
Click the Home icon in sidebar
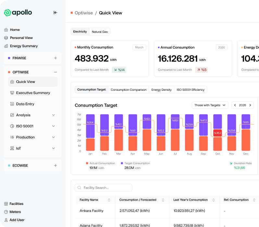tap(6, 30)
